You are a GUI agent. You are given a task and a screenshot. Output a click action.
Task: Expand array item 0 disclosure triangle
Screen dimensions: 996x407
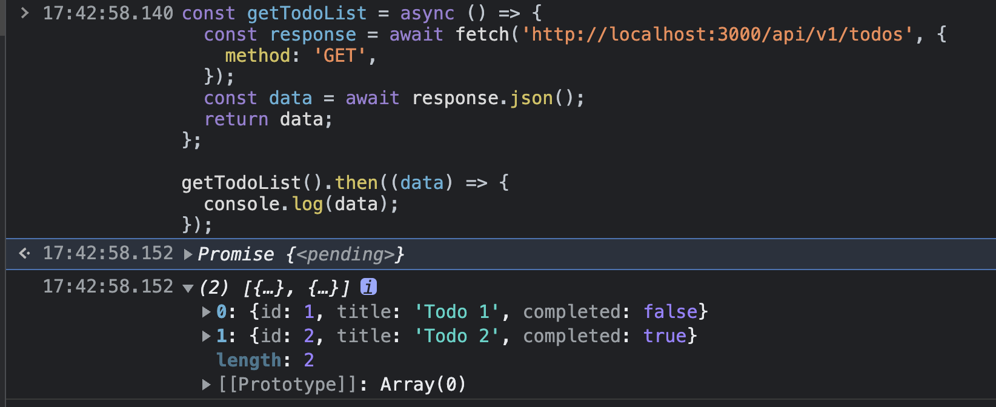[x=206, y=312]
